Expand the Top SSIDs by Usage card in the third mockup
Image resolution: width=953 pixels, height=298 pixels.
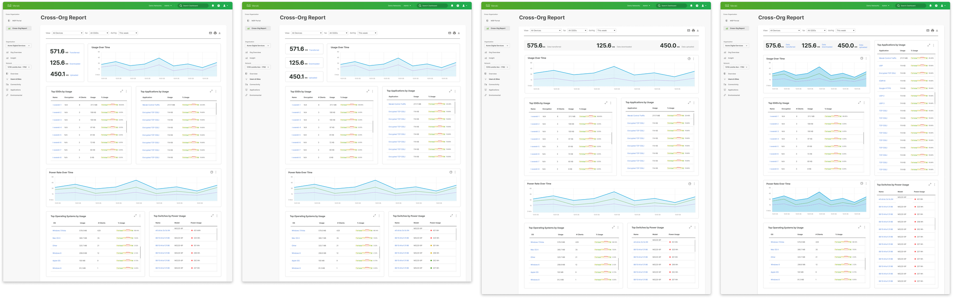[606, 103]
